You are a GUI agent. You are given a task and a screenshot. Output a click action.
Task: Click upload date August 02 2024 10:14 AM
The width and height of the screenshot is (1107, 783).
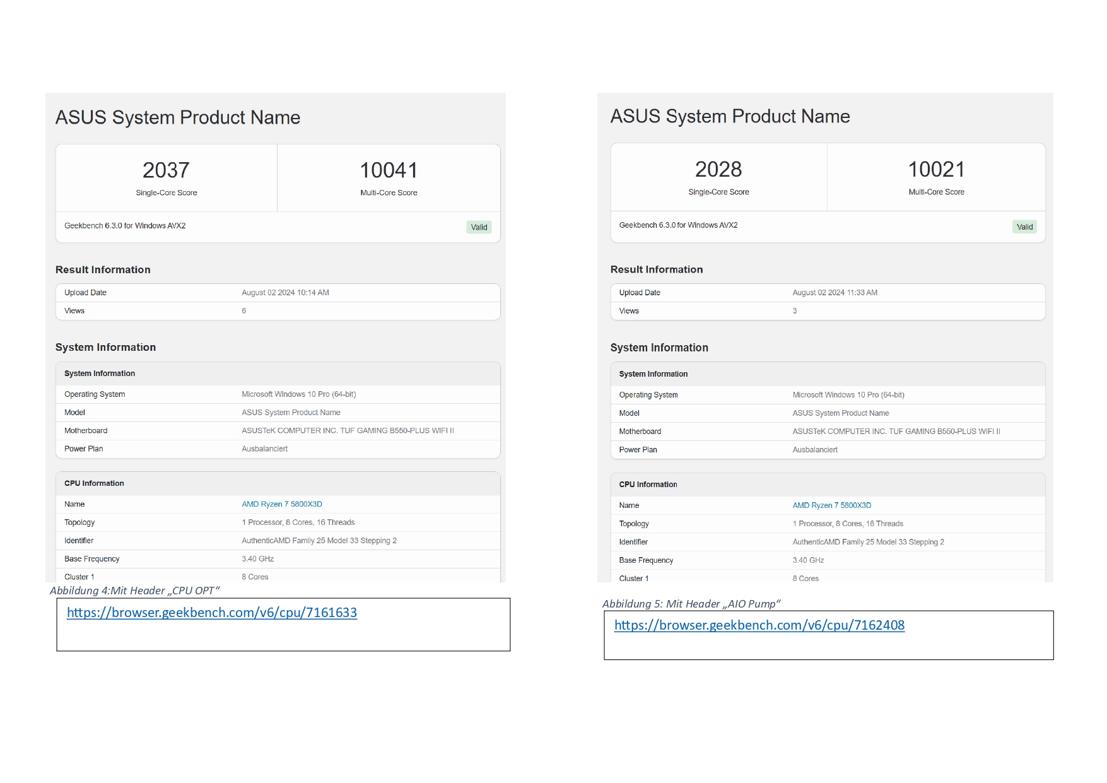click(286, 293)
